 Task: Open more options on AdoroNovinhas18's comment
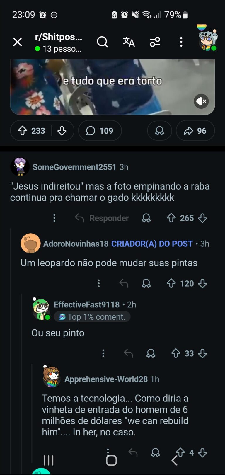point(99,283)
